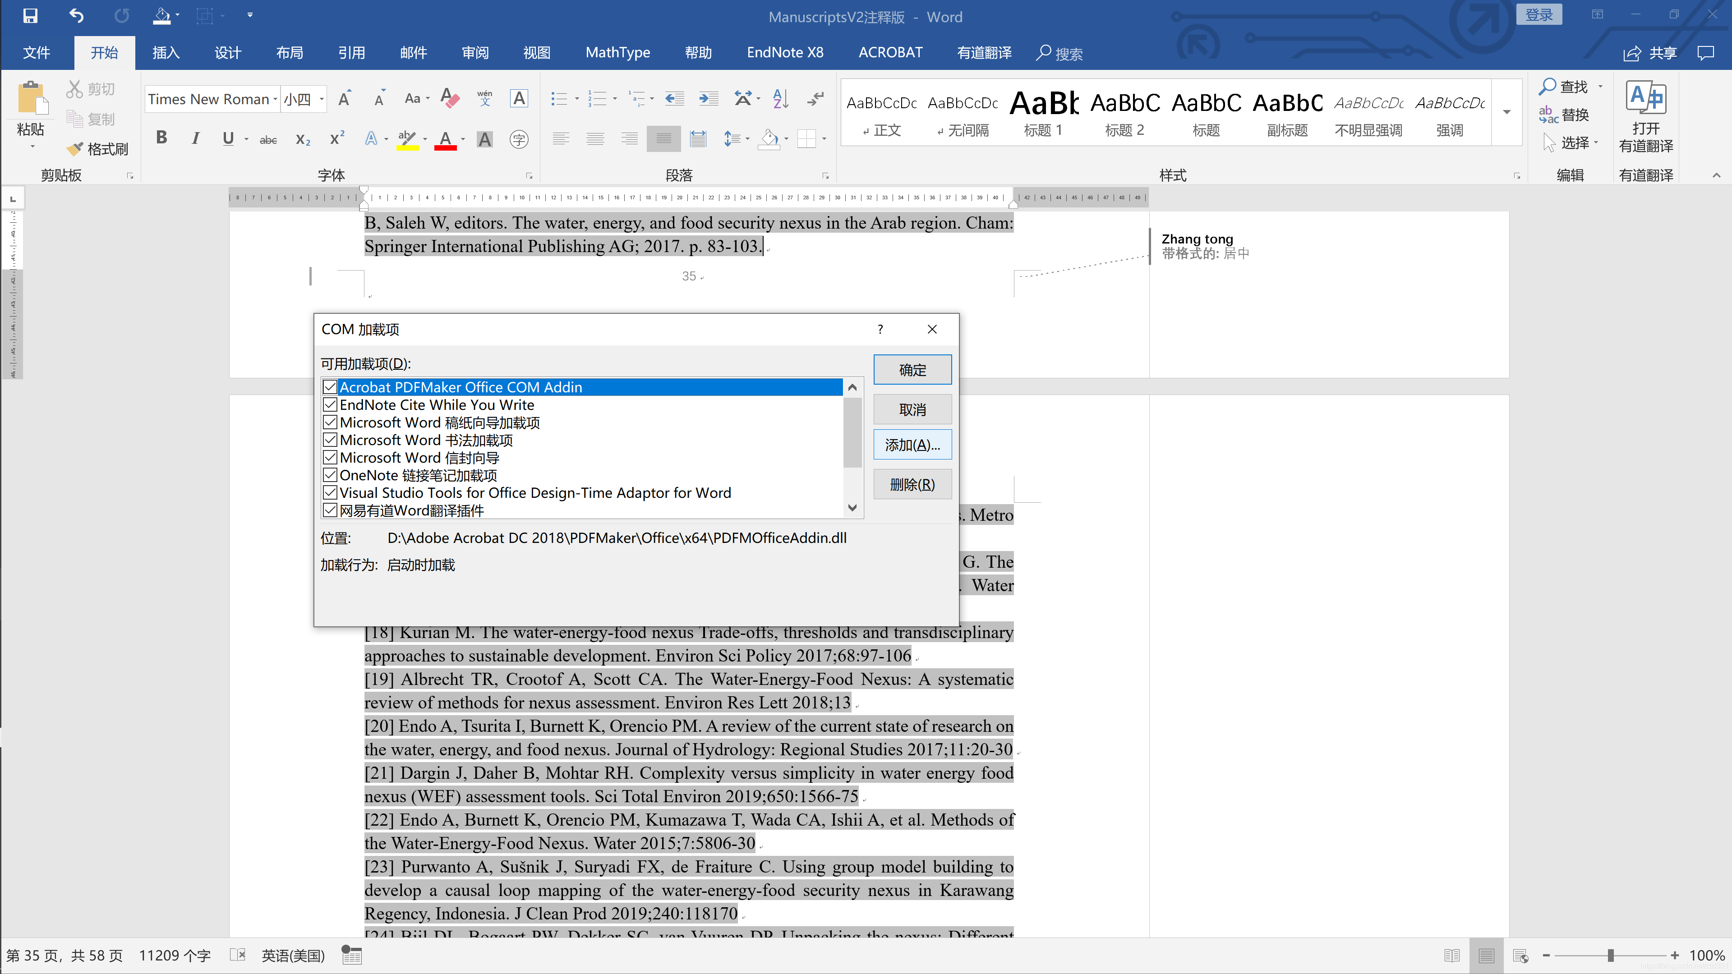Open the Times New Roman font dropdown
This screenshot has width=1732, height=974.
pos(275,100)
